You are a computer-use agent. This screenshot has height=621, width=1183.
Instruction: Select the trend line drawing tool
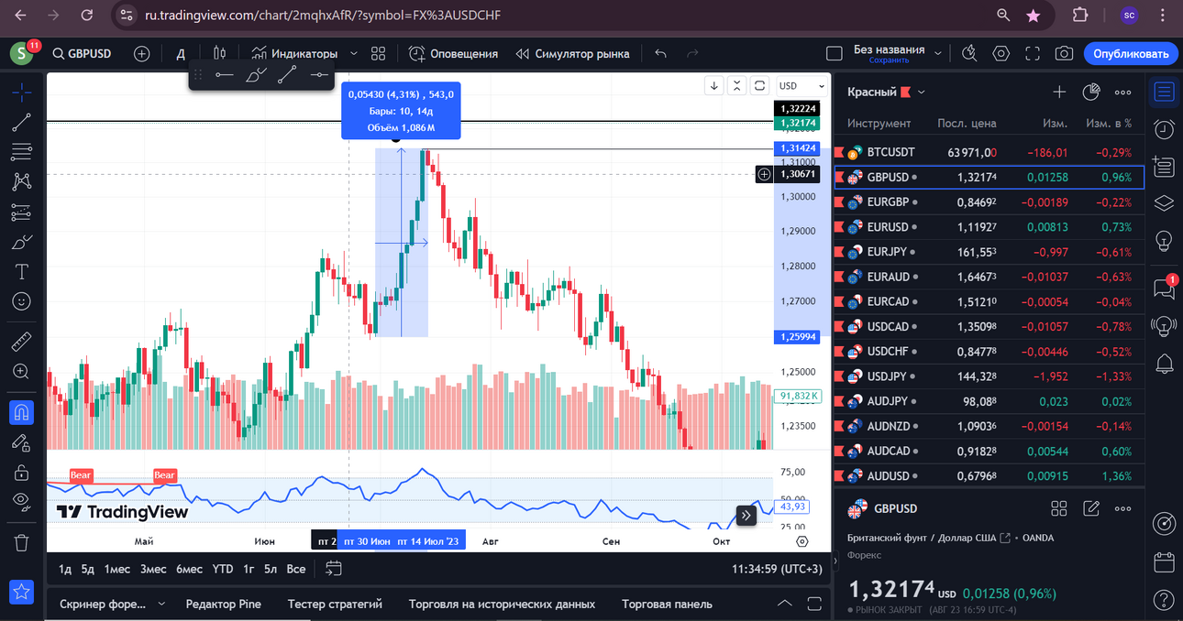[22, 122]
